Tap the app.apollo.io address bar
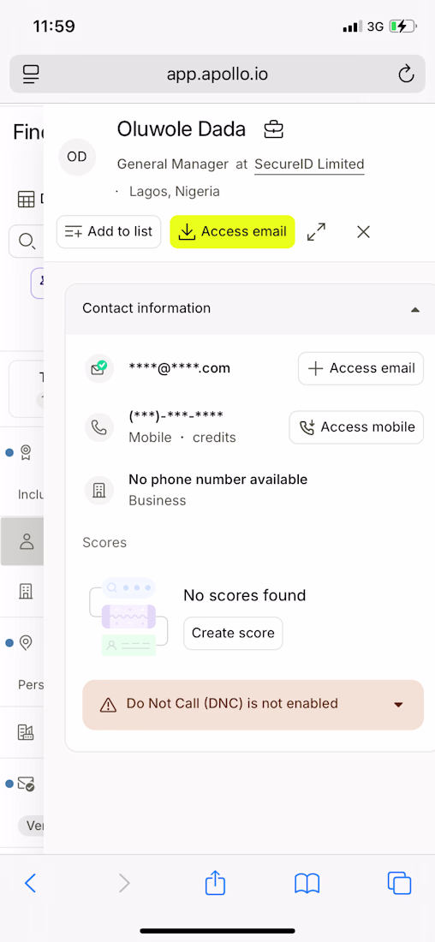The height and width of the screenshot is (942, 435). tap(217, 75)
